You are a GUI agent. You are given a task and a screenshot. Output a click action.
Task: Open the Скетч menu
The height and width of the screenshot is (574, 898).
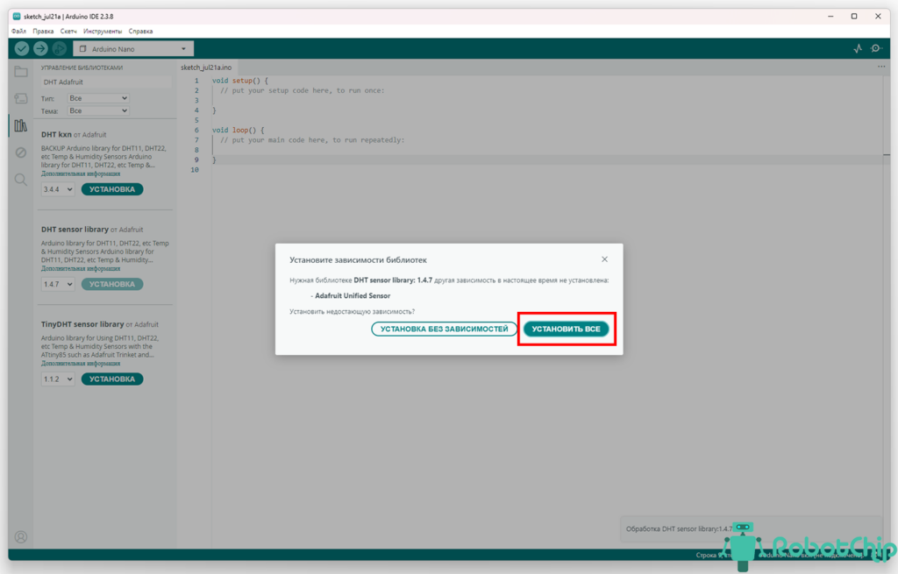68,31
